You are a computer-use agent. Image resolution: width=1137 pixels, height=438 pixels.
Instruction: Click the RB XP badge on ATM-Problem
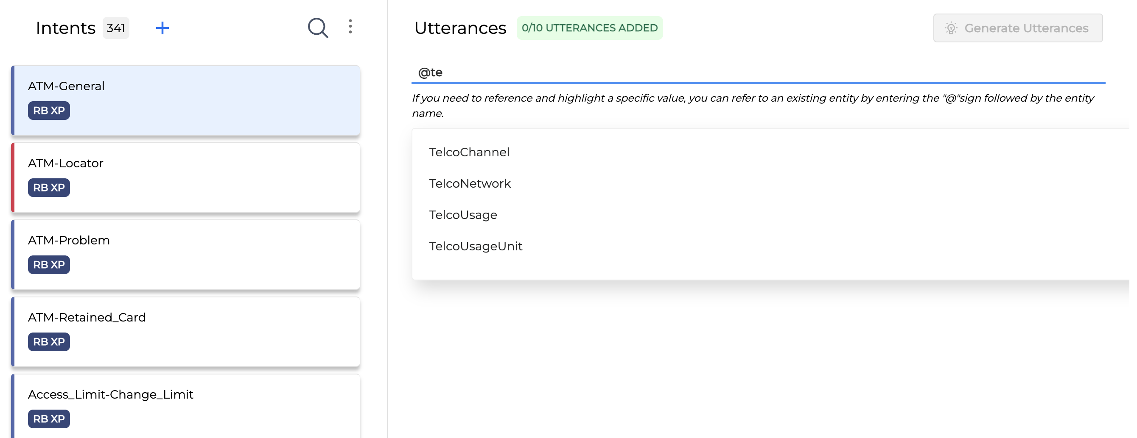point(49,265)
